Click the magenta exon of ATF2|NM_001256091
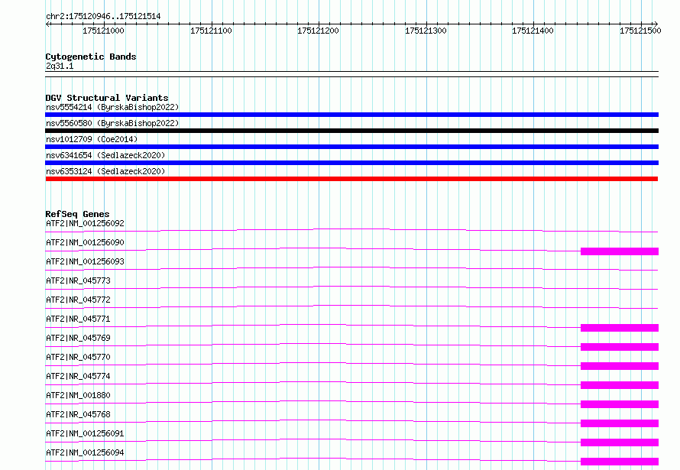 (620, 442)
